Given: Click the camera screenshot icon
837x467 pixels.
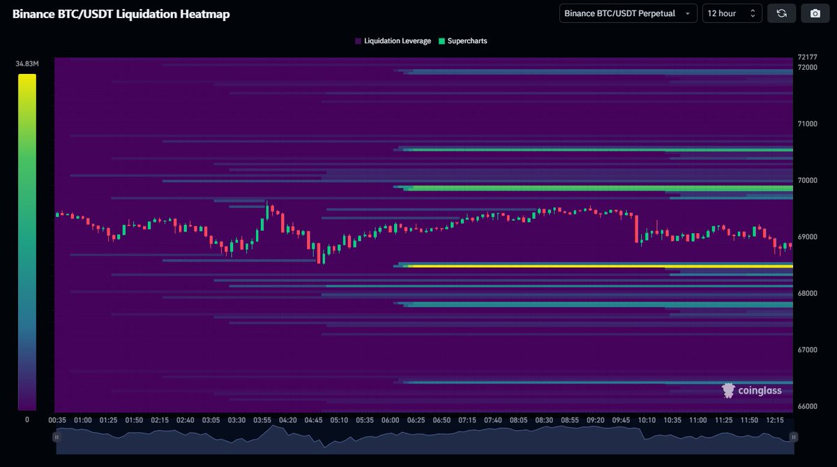Looking at the screenshot, I should click(815, 13).
